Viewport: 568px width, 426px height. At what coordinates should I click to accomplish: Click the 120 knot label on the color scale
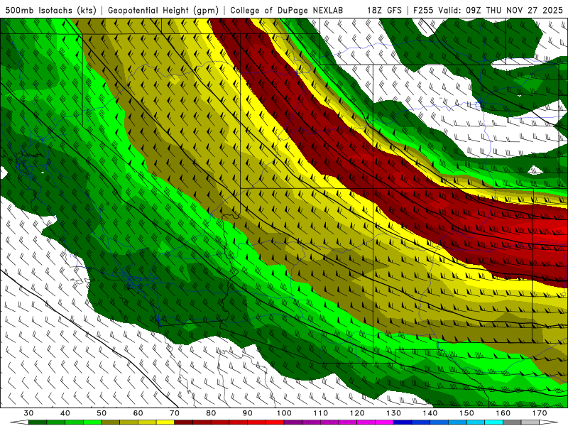(357, 413)
